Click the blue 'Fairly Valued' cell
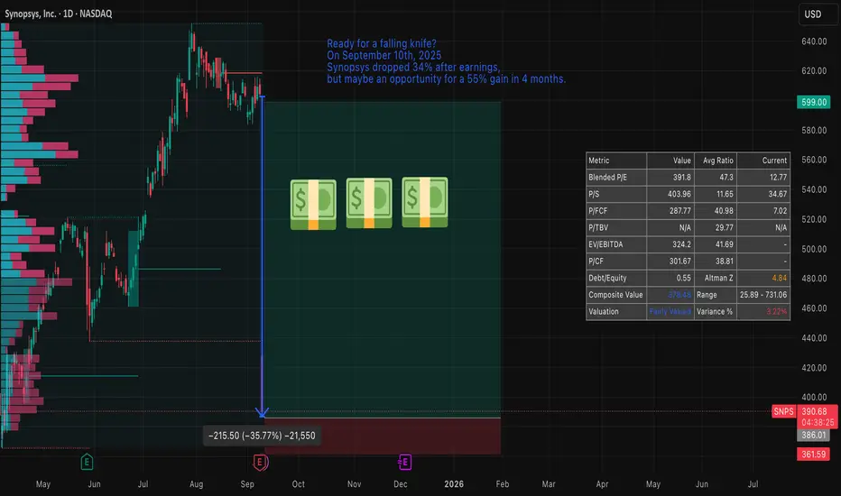This screenshot has width=841, height=496. pos(670,311)
